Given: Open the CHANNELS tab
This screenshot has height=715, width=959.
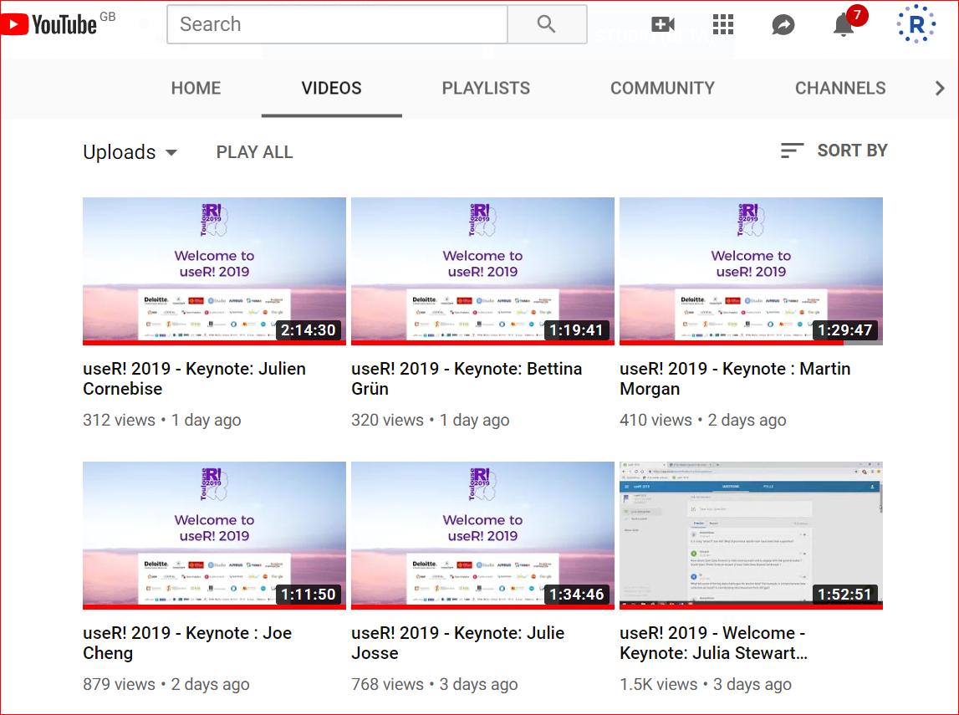Looking at the screenshot, I should [840, 88].
